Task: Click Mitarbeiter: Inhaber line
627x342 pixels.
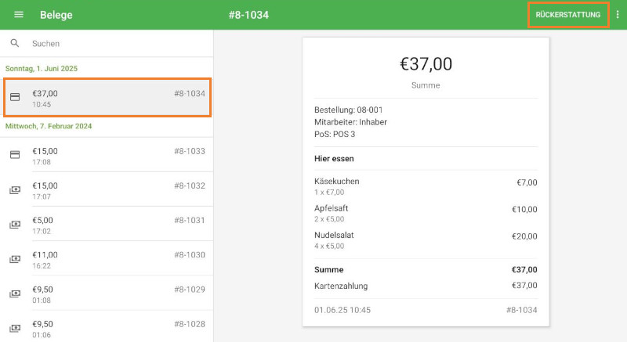Action: point(350,122)
